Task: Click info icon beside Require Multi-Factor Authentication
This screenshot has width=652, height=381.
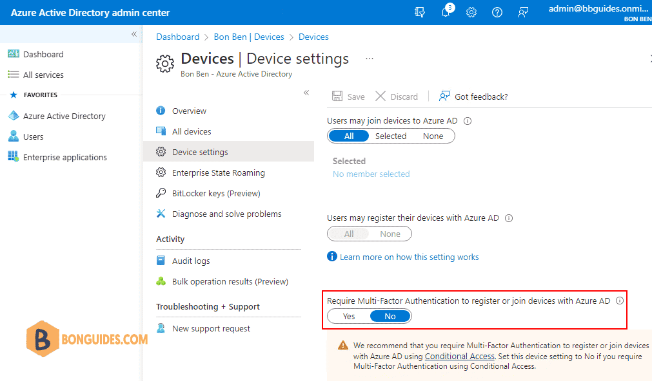Action: click(620, 301)
